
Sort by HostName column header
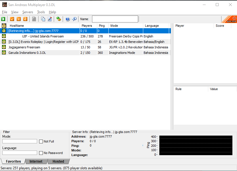point(44,26)
